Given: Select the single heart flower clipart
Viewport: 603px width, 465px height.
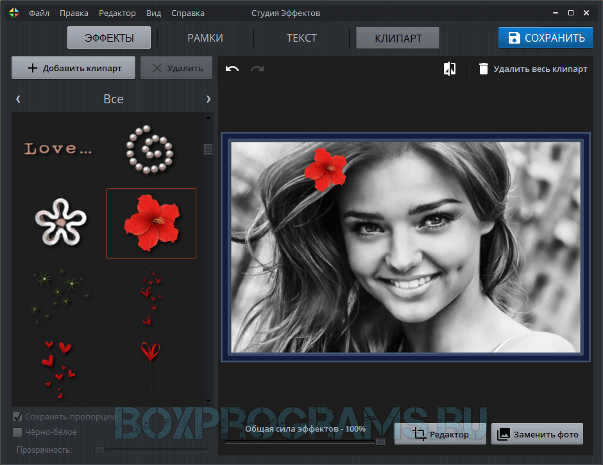Looking at the screenshot, I should [x=151, y=366].
